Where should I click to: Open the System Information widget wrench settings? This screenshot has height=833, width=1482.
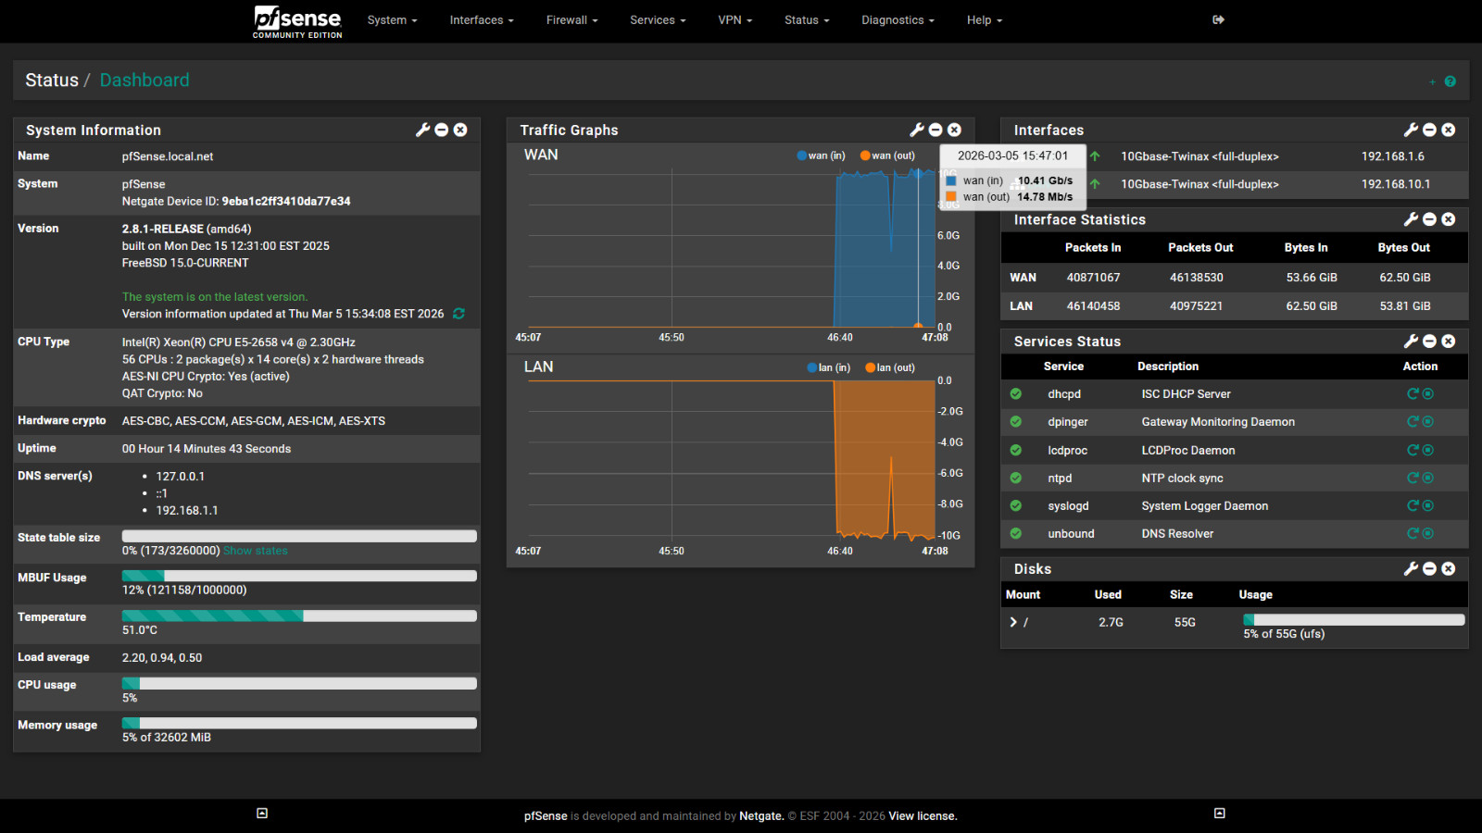point(422,131)
